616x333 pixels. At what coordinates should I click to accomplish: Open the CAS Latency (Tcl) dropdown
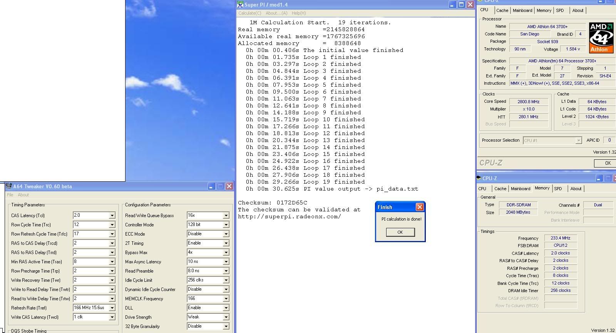tap(112, 216)
